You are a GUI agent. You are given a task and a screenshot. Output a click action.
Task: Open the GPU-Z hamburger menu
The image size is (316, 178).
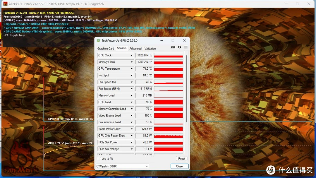186,47
